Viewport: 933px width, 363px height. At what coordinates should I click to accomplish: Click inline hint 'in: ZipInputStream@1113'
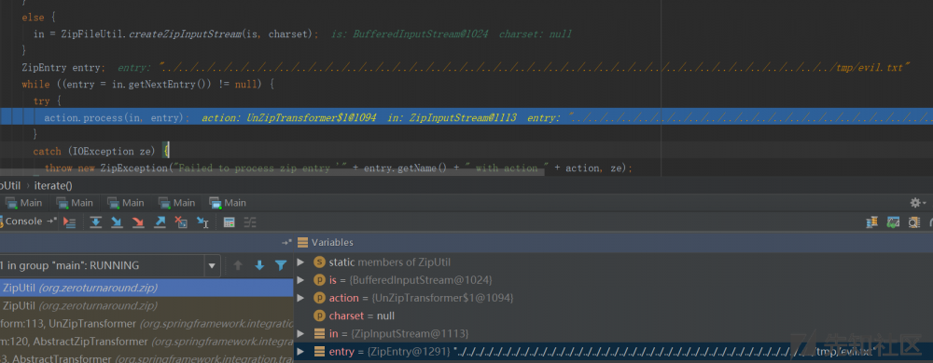coord(452,118)
